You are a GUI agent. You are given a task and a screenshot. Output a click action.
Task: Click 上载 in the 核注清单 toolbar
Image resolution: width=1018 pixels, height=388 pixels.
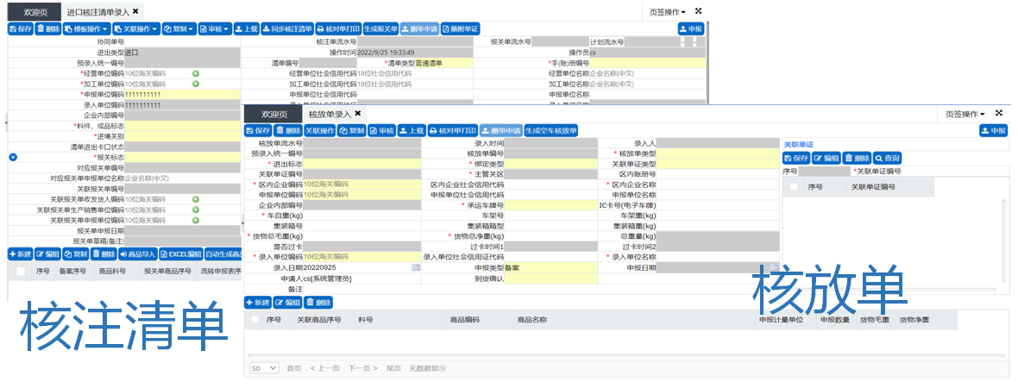[246, 28]
